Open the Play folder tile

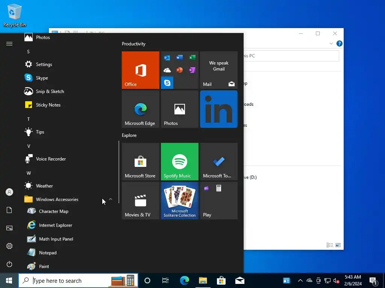coord(219,201)
